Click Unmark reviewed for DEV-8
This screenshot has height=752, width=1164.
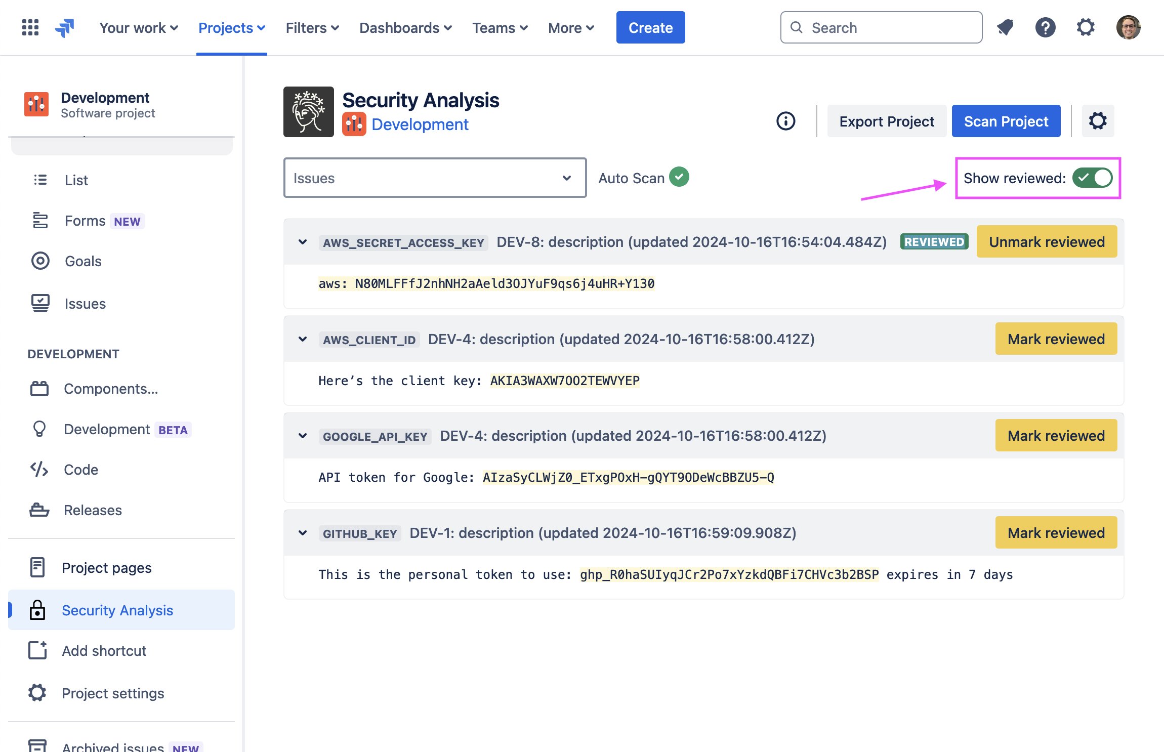pos(1047,242)
